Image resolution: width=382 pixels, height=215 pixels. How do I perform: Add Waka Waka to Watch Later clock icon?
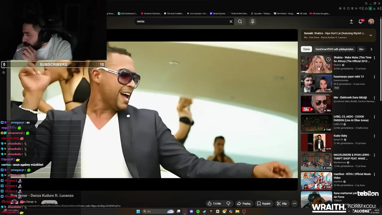pyautogui.click(x=328, y=59)
